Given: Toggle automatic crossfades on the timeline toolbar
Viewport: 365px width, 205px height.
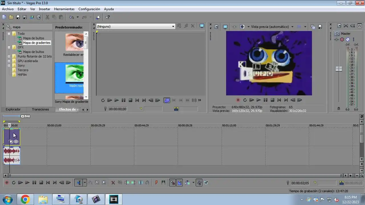Looking at the screenshot, I should pos(180,183).
